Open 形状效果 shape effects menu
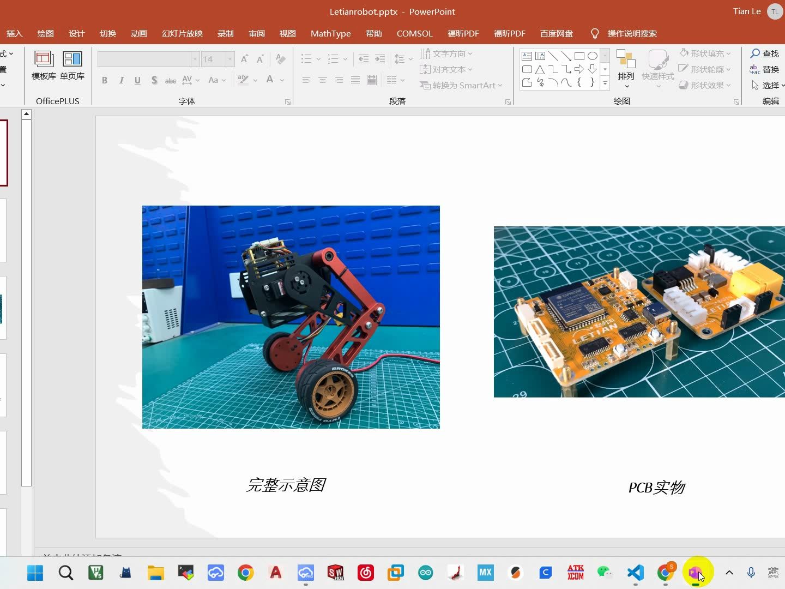 [x=705, y=85]
